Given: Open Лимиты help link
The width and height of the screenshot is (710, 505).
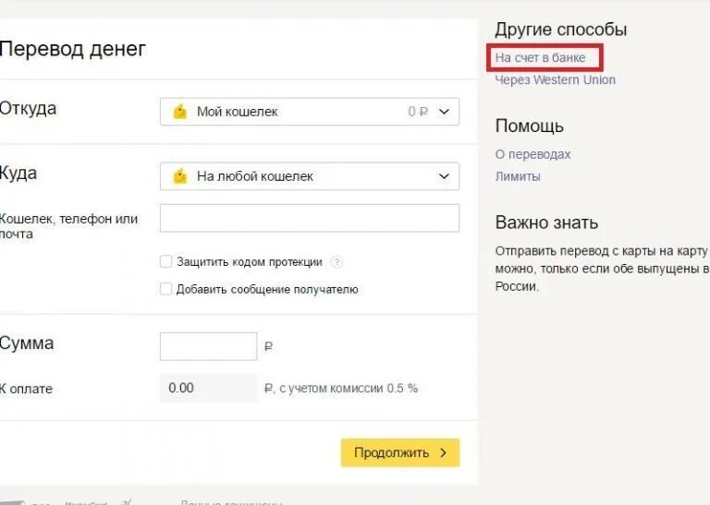Looking at the screenshot, I should pyautogui.click(x=518, y=176).
